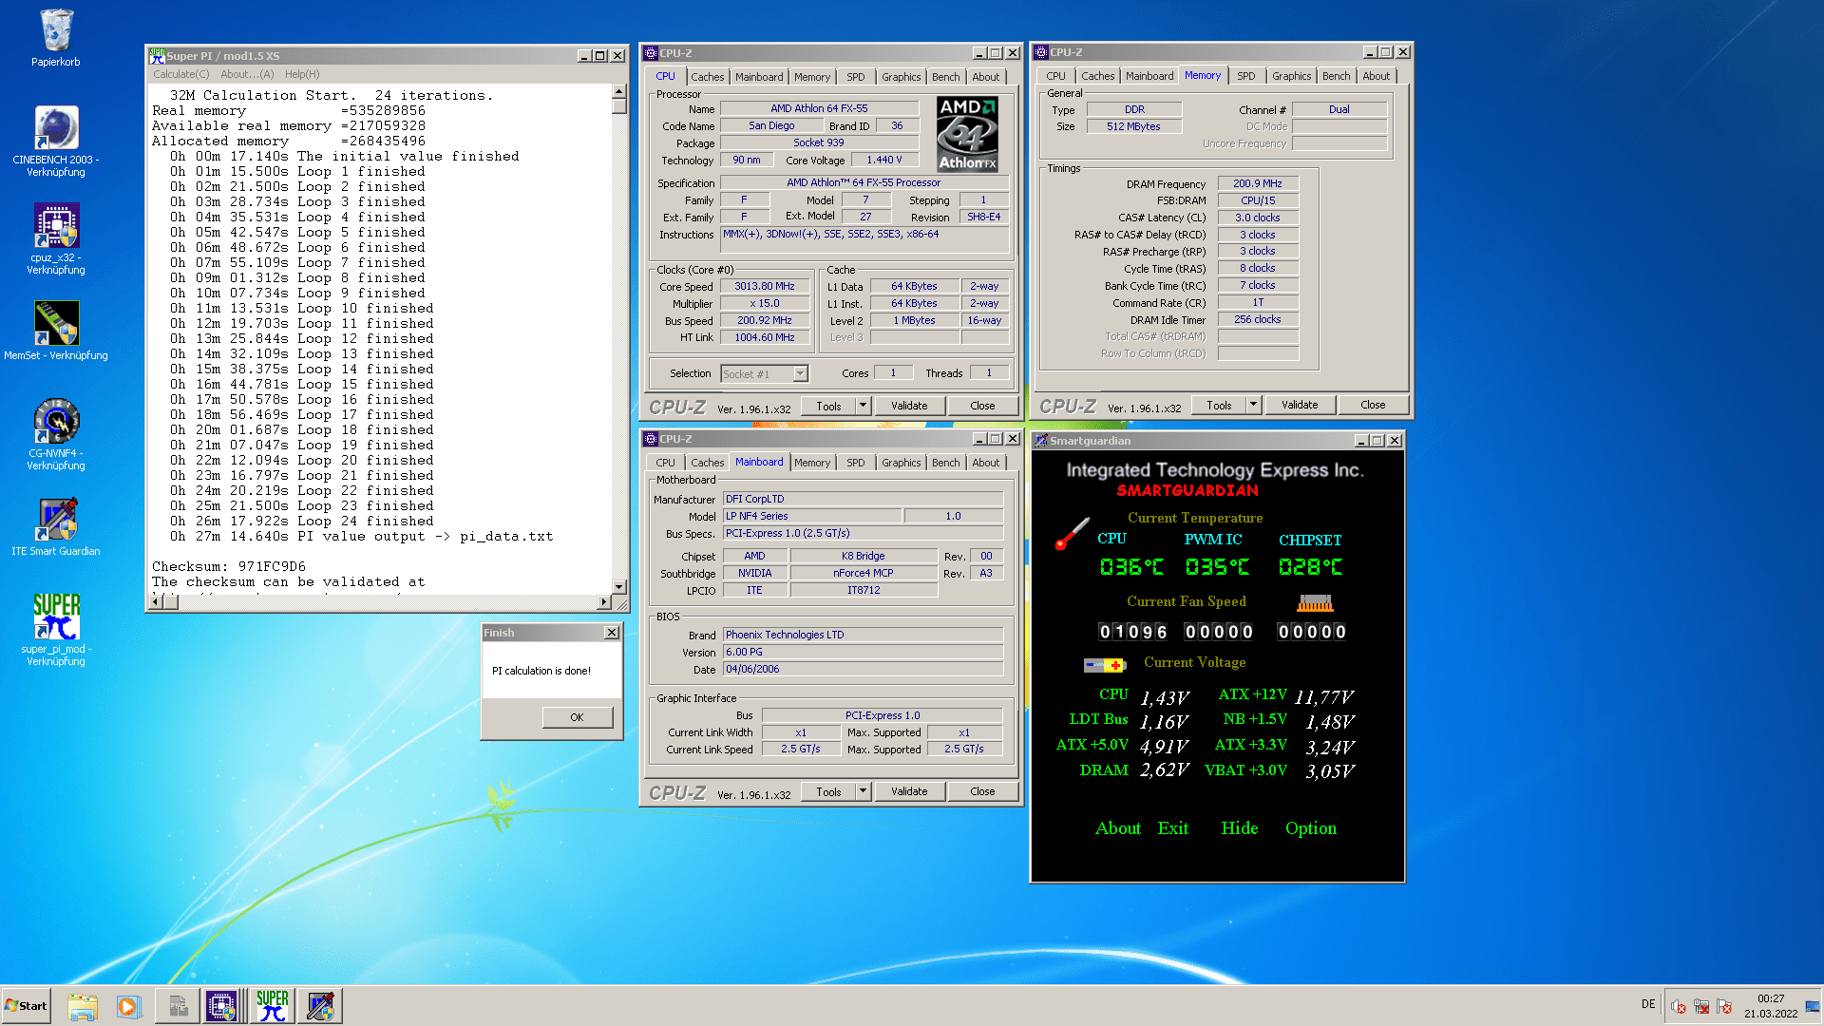Select the Smartguardian taskbar button
This screenshot has width=1824, height=1026.
pyautogui.click(x=321, y=1006)
